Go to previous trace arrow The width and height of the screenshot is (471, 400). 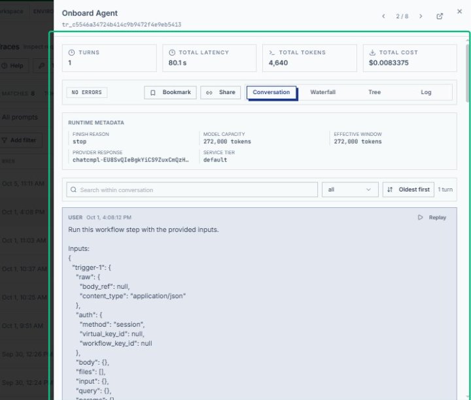pos(383,16)
